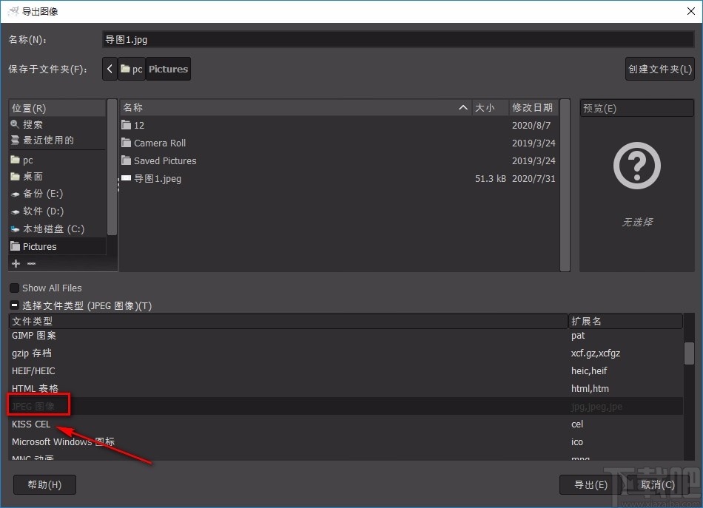Click the 导出(E) button
The width and height of the screenshot is (703, 508).
tap(591, 484)
